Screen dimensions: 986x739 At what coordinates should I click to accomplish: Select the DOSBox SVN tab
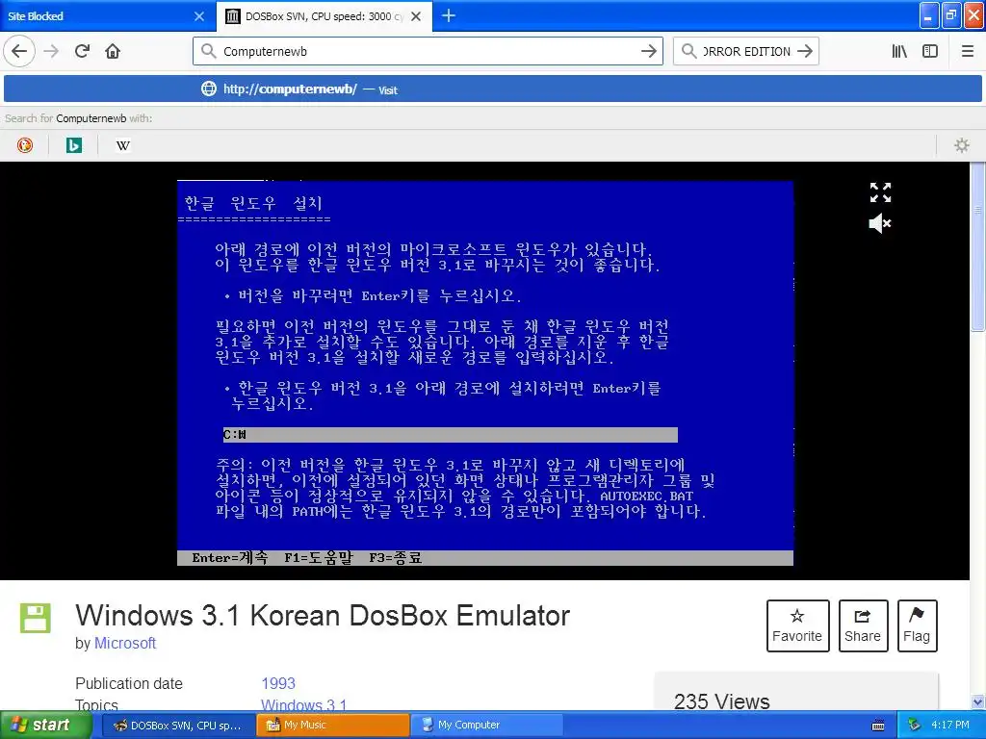[x=324, y=16]
